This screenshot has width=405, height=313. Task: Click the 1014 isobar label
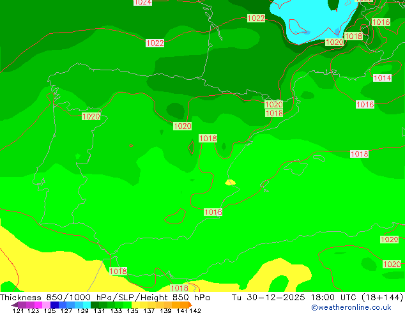tap(382, 78)
